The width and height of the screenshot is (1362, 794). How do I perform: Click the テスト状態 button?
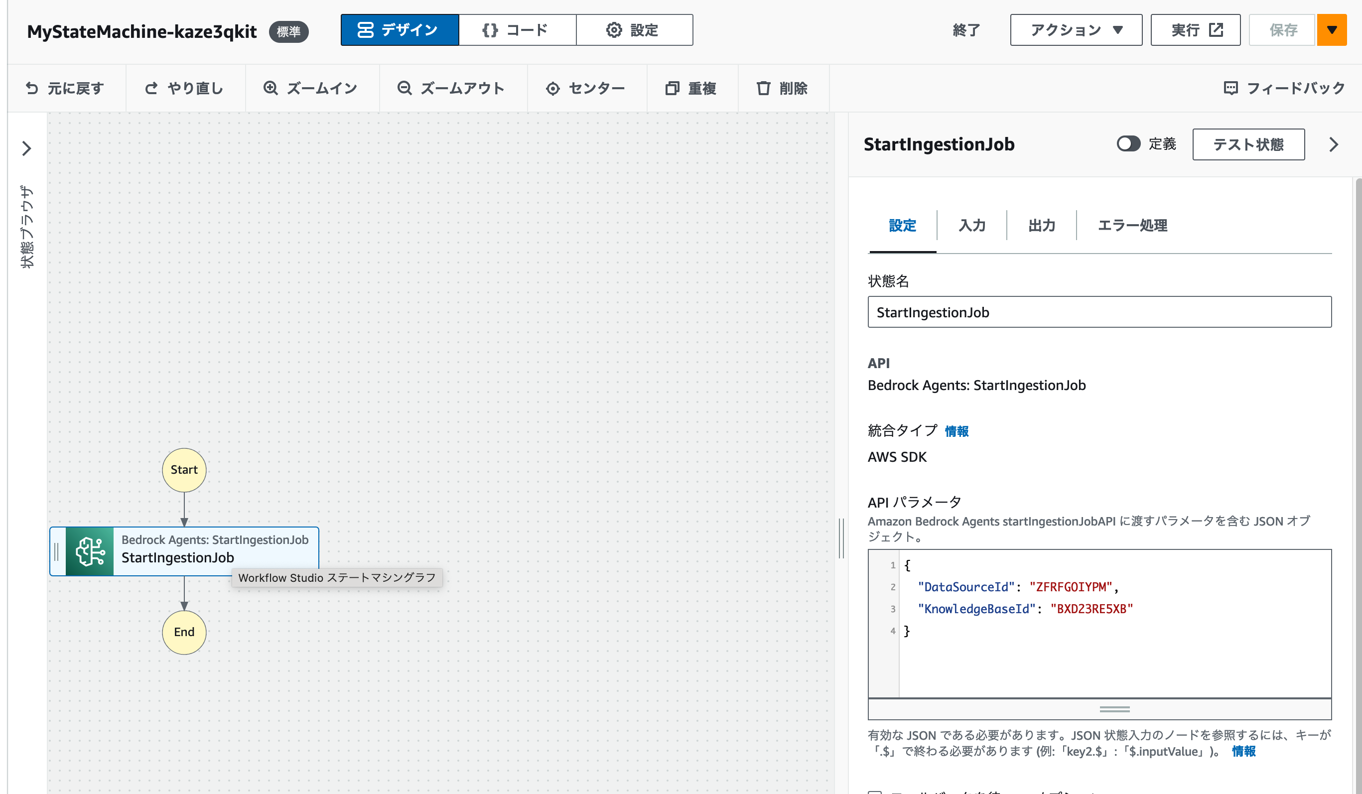click(x=1248, y=144)
